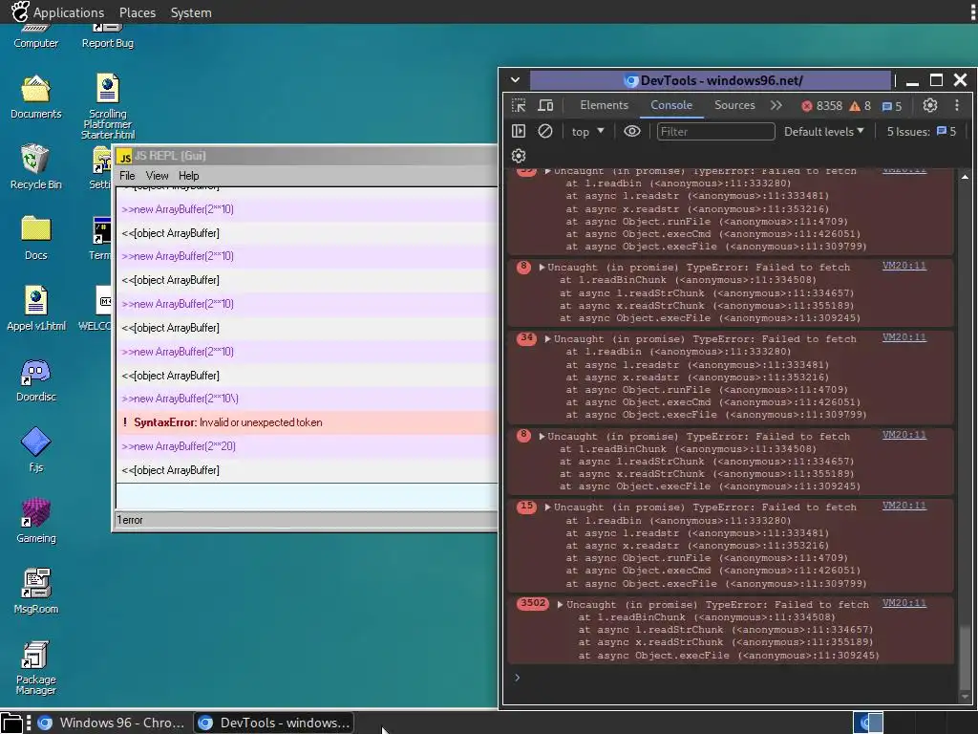Expand the lower count 8 readBinChunk error
The height and width of the screenshot is (734, 978).
click(542, 436)
